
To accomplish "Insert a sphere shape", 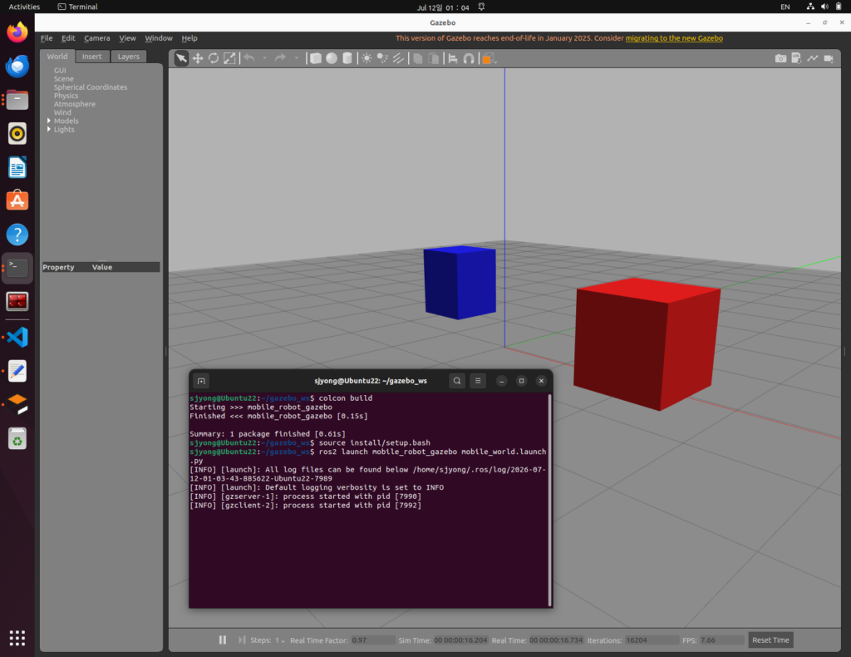I will tap(331, 58).
